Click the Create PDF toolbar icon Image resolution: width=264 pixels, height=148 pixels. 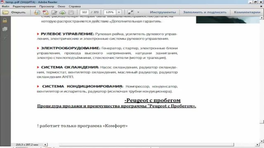45,12
